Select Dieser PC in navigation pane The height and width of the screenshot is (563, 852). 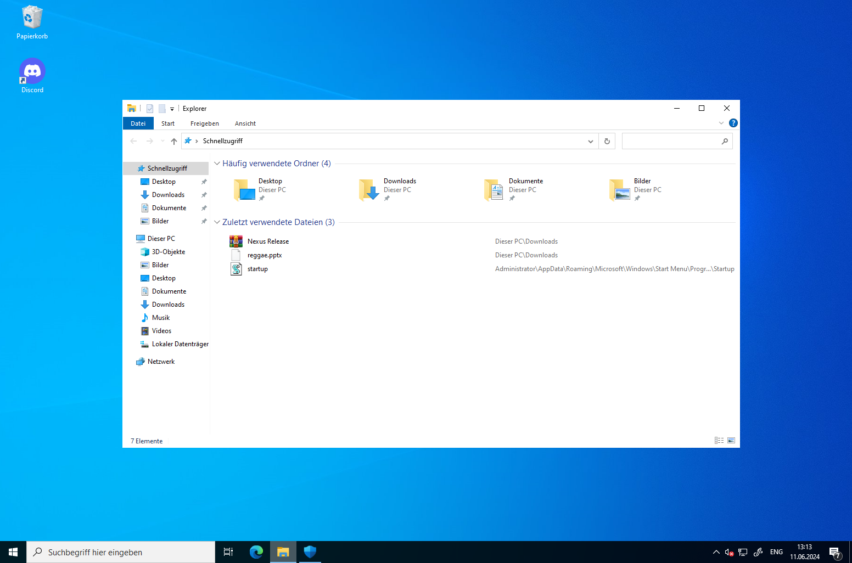pyautogui.click(x=166, y=239)
